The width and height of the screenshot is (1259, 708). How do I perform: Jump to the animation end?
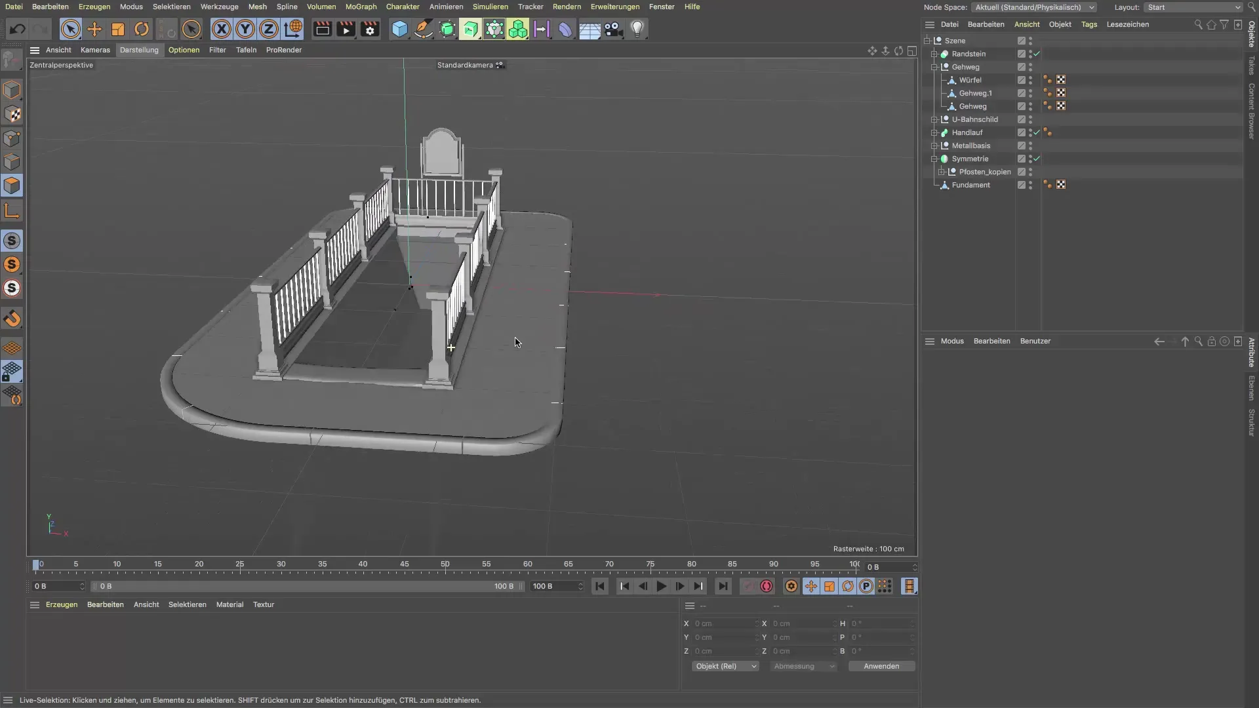723,587
